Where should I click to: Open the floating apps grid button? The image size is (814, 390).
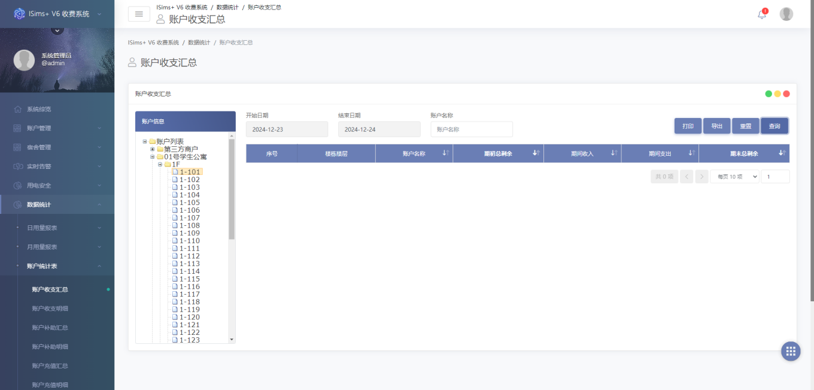[791, 351]
